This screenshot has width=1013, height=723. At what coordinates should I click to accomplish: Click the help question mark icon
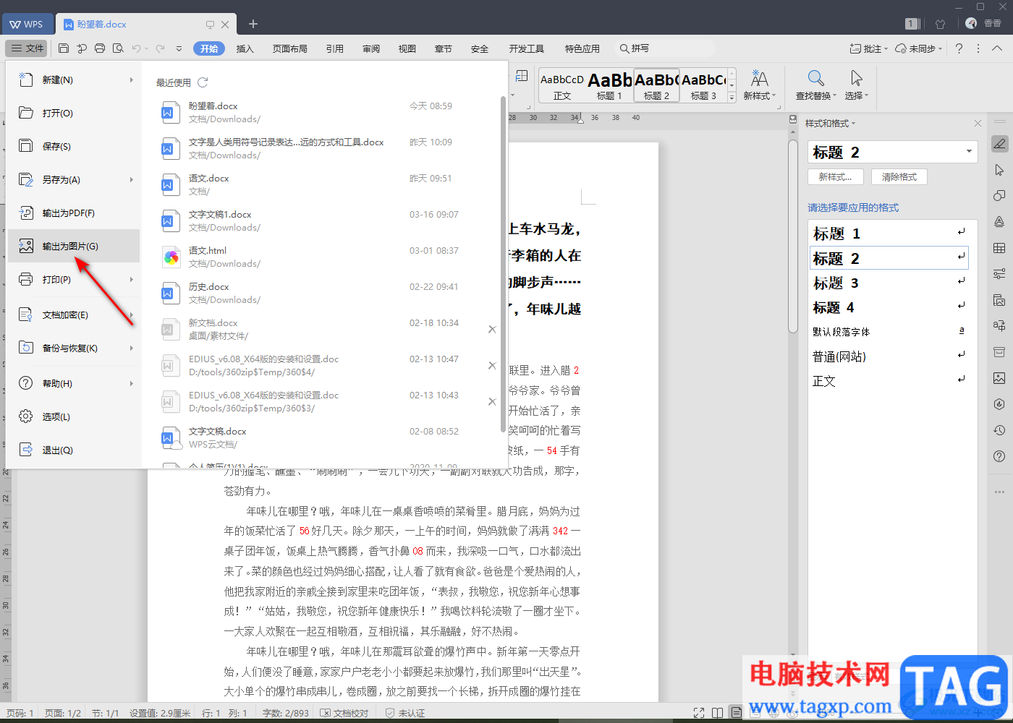[x=959, y=48]
